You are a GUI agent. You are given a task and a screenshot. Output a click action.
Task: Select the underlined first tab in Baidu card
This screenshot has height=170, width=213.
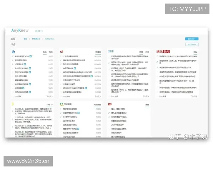point(45,52)
